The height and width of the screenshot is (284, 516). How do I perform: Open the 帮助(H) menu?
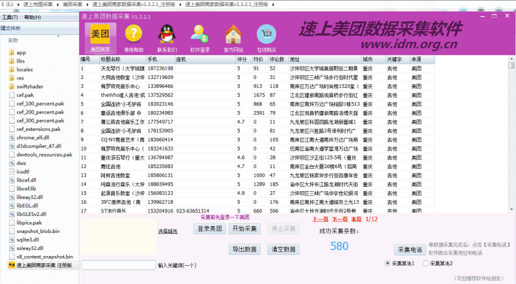coord(32,17)
